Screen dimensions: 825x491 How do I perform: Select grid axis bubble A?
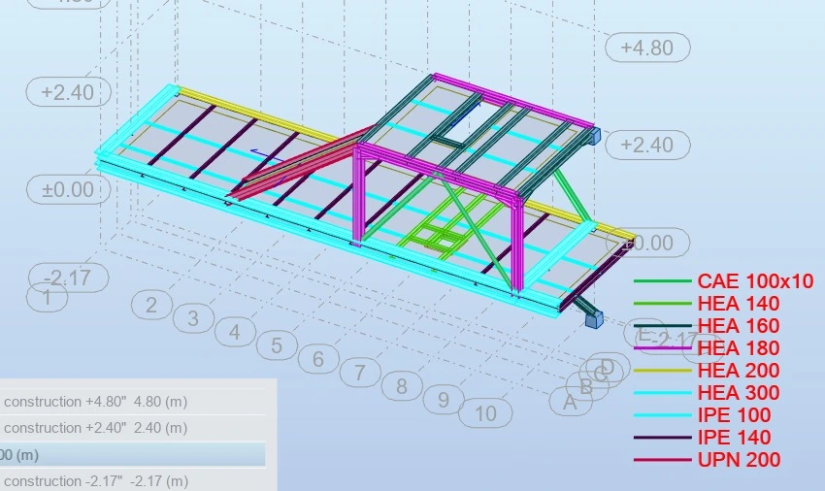tap(570, 401)
